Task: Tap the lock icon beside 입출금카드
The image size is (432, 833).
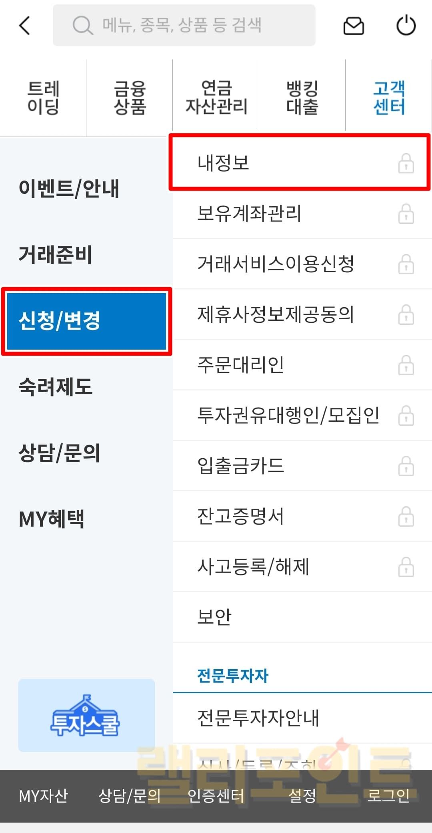Action: 406,466
